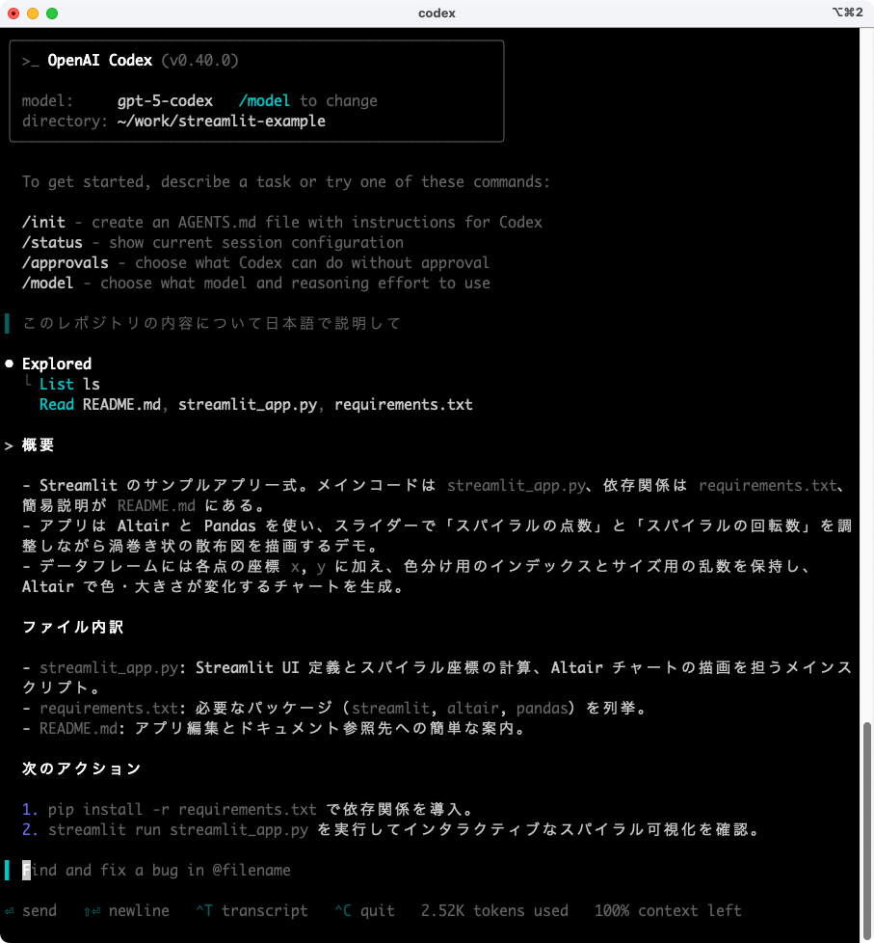Click the '^T transcript' shortcut hint
Image resolution: width=874 pixels, height=943 pixels.
coord(252,910)
